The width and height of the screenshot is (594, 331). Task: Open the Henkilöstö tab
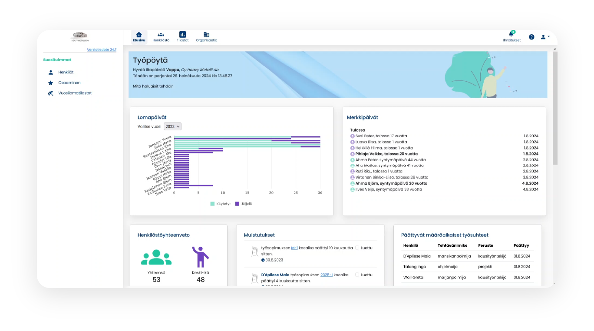point(161,37)
